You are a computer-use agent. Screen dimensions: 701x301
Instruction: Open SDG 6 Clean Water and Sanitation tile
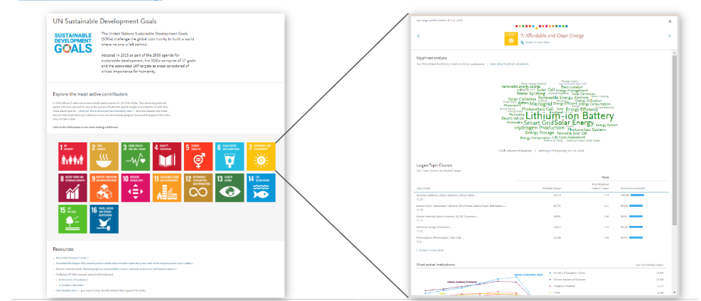(x=229, y=157)
